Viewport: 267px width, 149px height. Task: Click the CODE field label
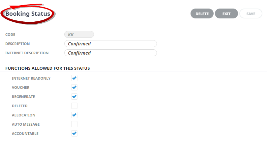[10, 35]
